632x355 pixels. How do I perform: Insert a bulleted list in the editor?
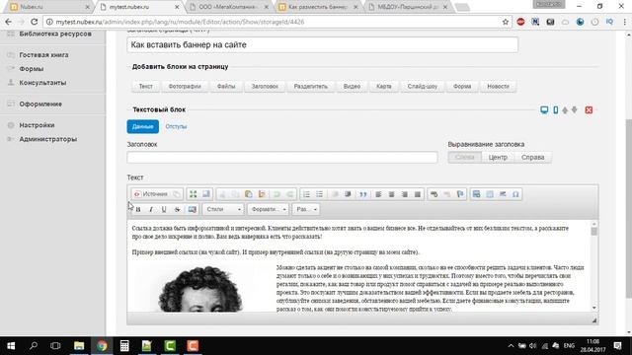pyautogui.click(x=319, y=194)
